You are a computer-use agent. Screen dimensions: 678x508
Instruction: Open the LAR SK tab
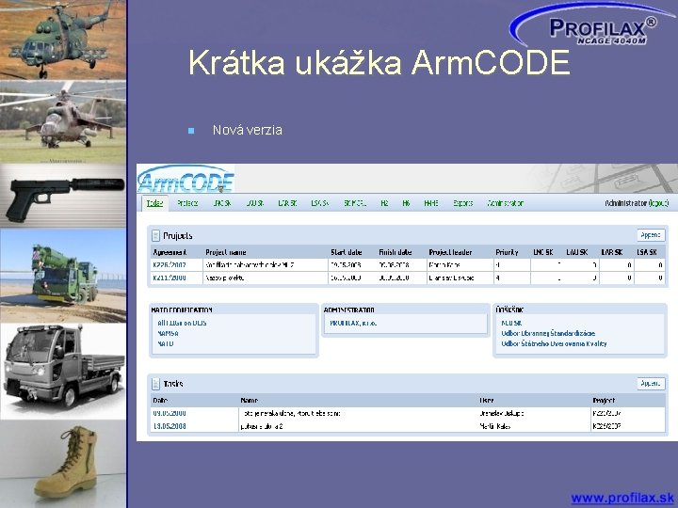coord(287,203)
